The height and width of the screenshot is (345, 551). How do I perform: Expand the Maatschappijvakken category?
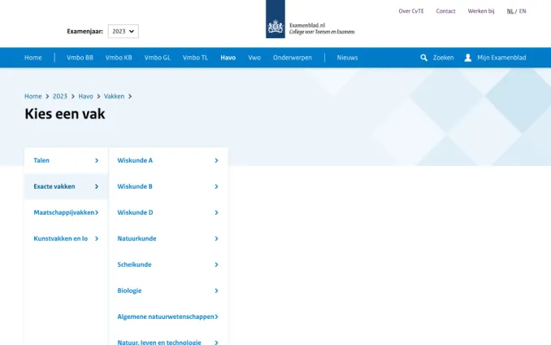point(66,212)
